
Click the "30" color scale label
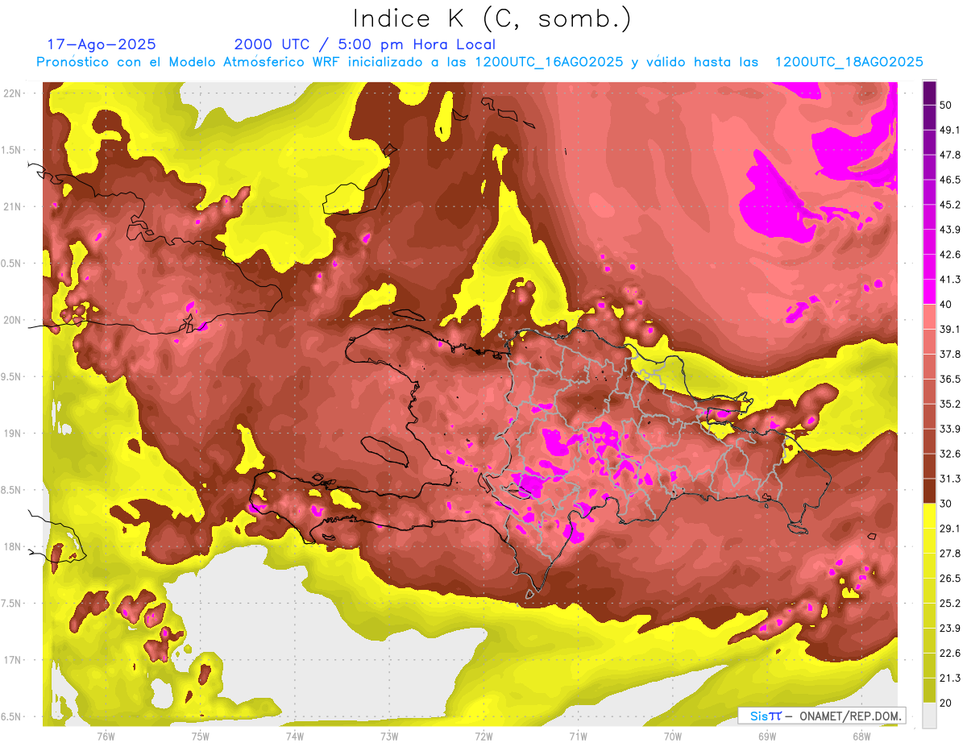(947, 504)
